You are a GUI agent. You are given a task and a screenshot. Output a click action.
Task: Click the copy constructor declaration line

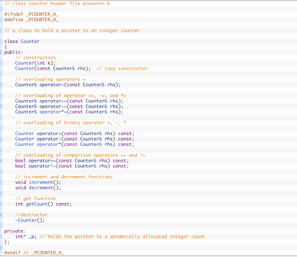[58, 68]
